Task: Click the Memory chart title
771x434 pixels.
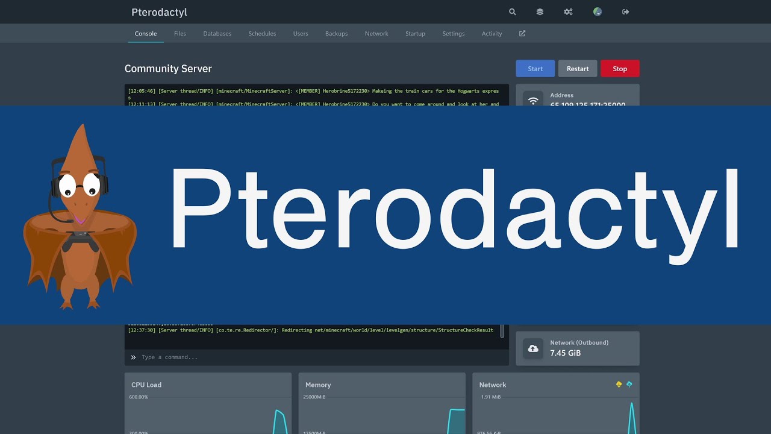Action: click(318, 385)
